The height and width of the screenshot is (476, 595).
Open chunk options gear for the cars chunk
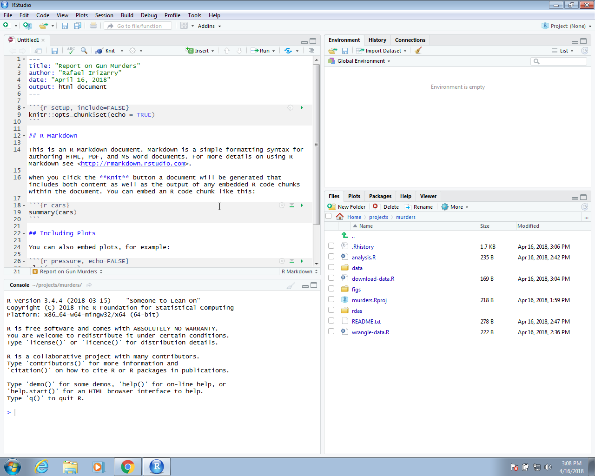[x=282, y=205]
